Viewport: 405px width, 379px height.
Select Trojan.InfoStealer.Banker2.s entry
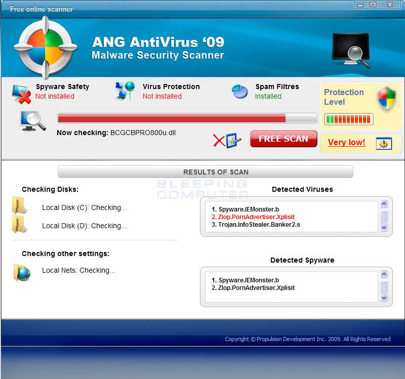point(256,225)
